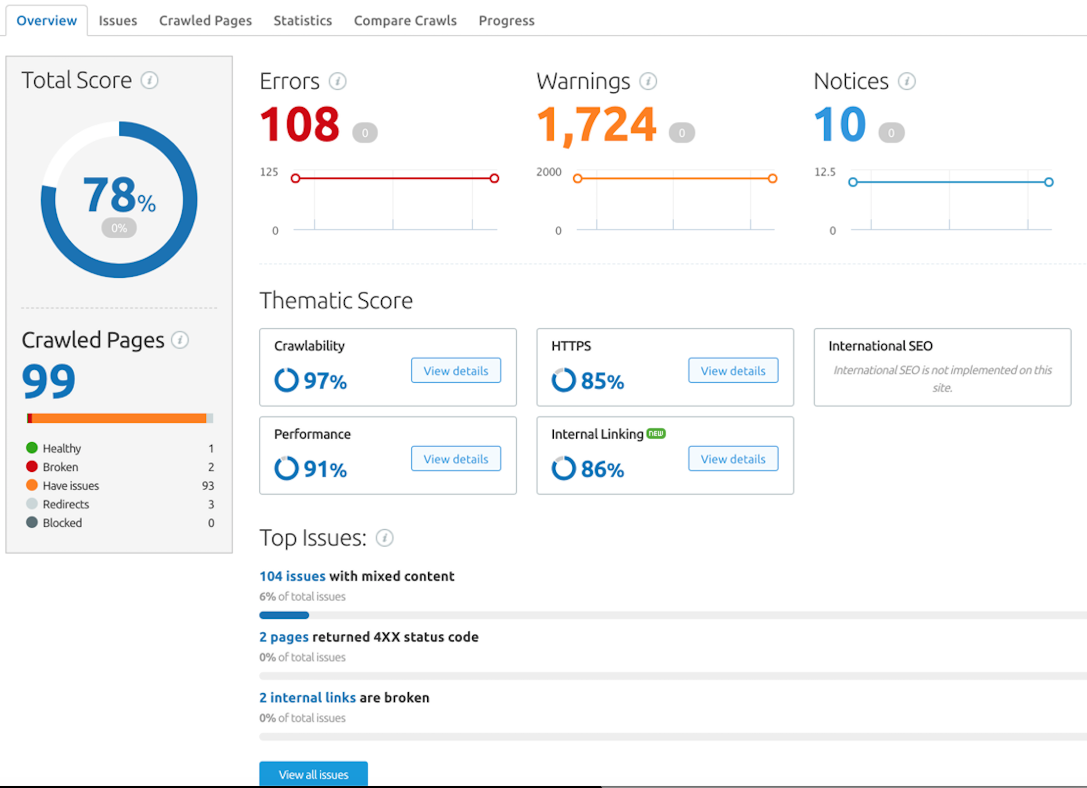Click the Top Issues info icon

click(384, 538)
